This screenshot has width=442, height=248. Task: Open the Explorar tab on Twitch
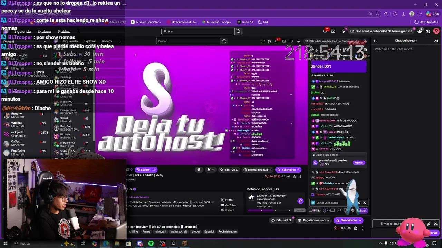pos(45,31)
